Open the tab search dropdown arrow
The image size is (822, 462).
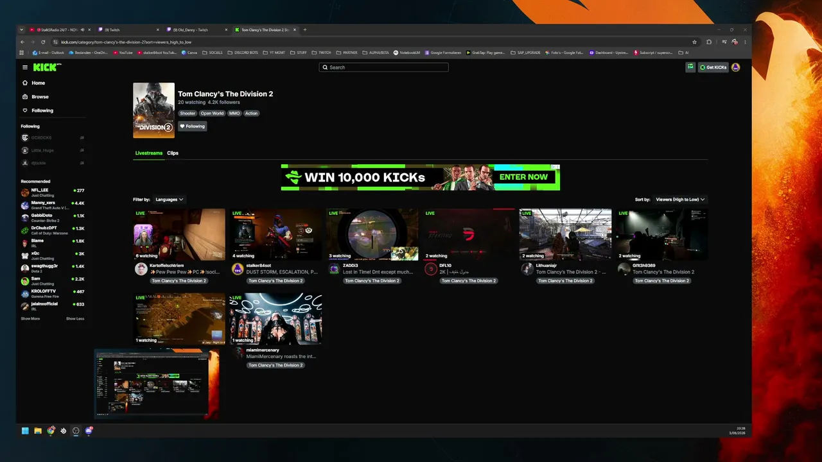point(21,30)
